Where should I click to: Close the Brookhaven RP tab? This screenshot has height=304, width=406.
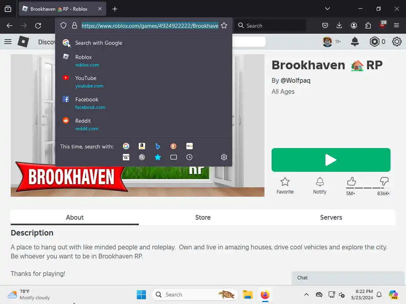100,9
